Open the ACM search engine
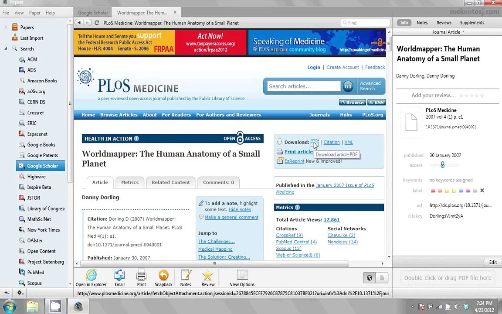 tap(32, 59)
